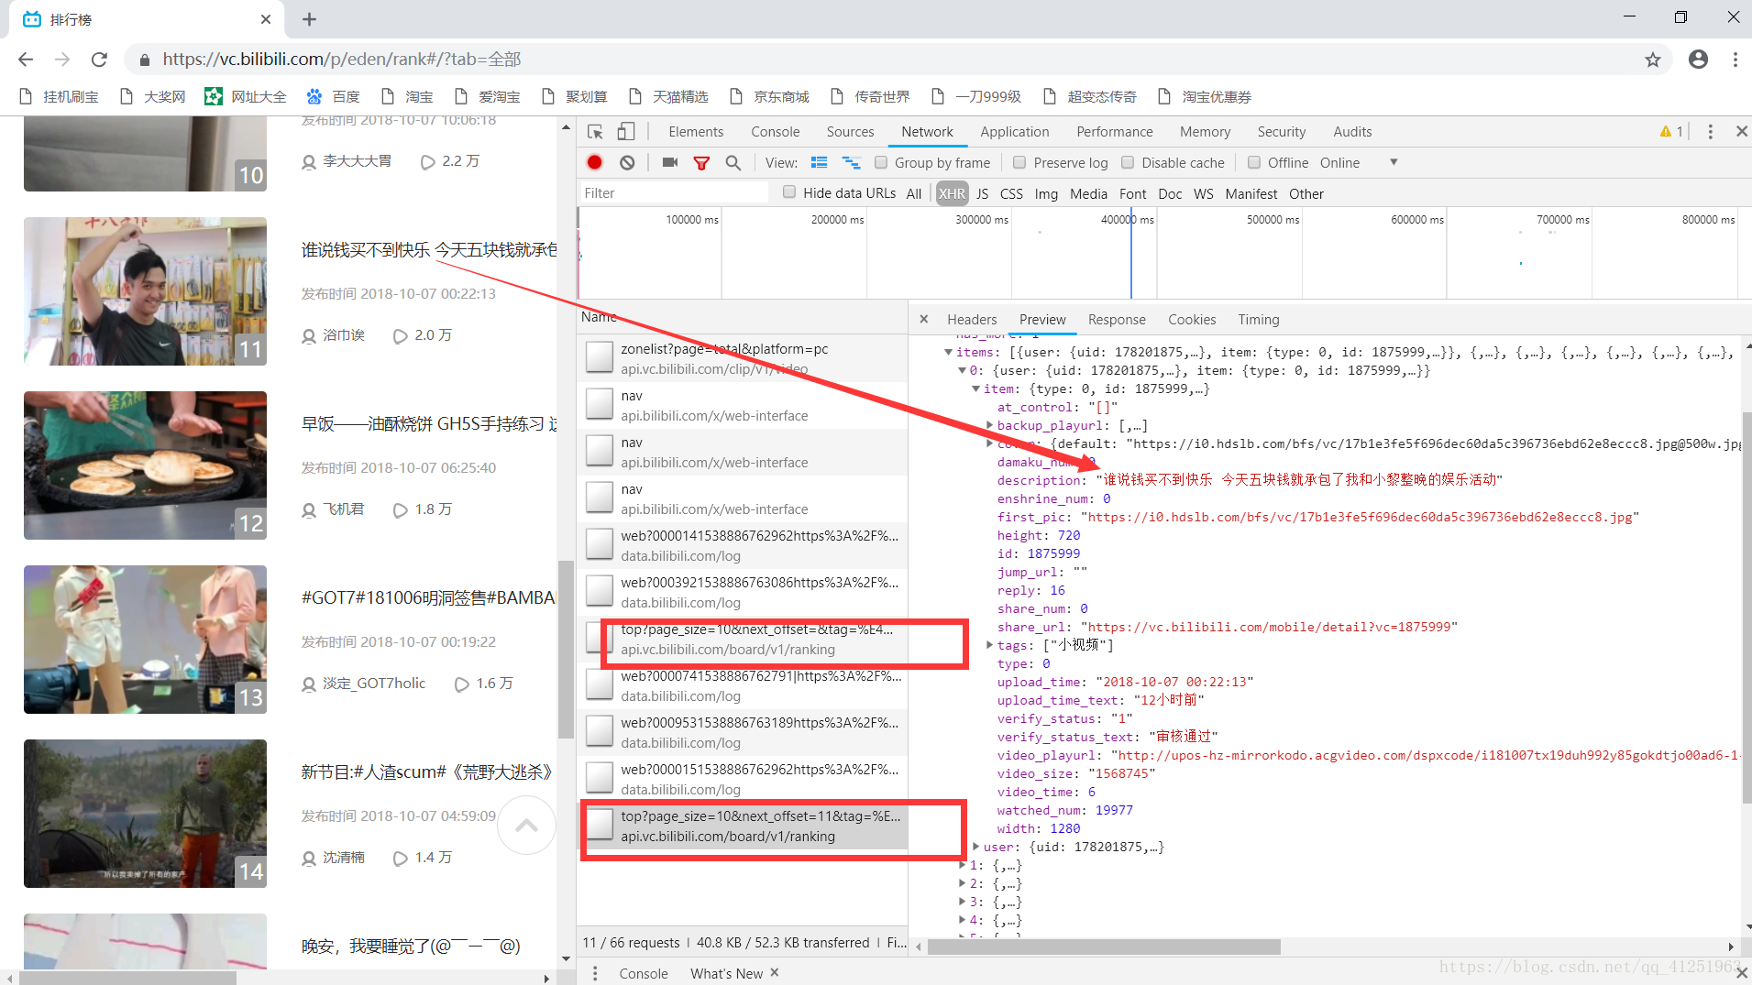
Task: Show All request types filter
Action: 913,193
